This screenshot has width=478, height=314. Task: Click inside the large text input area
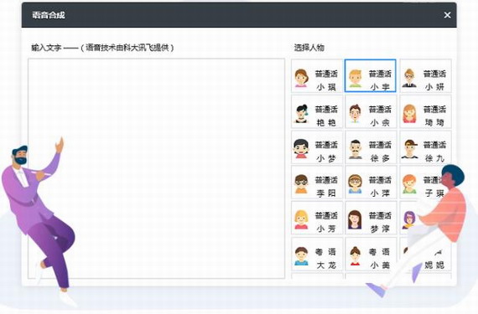point(156,168)
